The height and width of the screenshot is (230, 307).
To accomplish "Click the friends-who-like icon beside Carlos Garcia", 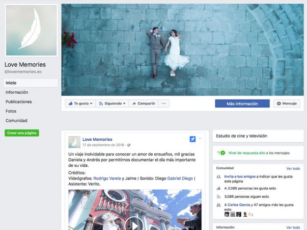I will (x=219, y=205).
